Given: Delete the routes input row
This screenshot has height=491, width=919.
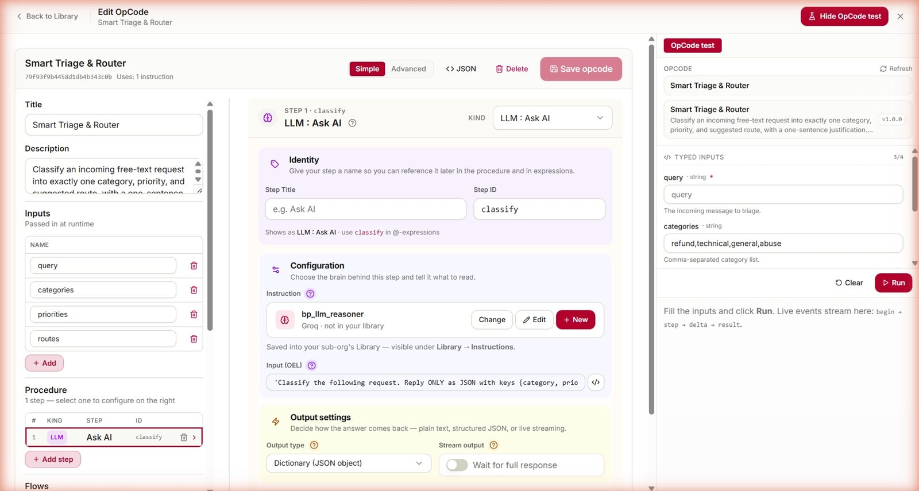Looking at the screenshot, I should click(x=194, y=339).
